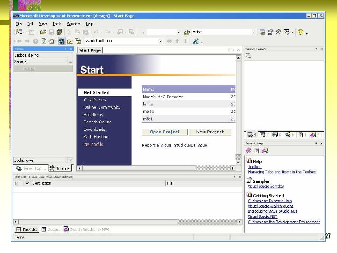This screenshot has width=337, height=253.
Task: Click Visual Studio Walkthroughs help link
Action: [x=271, y=206]
